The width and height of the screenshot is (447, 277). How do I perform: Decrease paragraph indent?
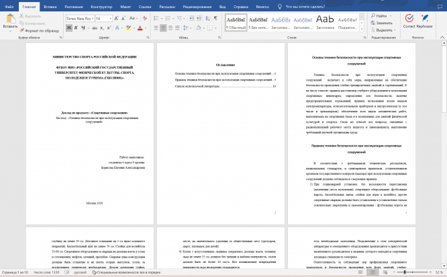pyautogui.click(x=192, y=19)
